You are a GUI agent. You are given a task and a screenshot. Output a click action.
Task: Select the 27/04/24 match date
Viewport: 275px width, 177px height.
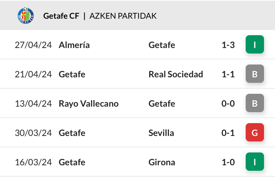[x=33, y=45]
